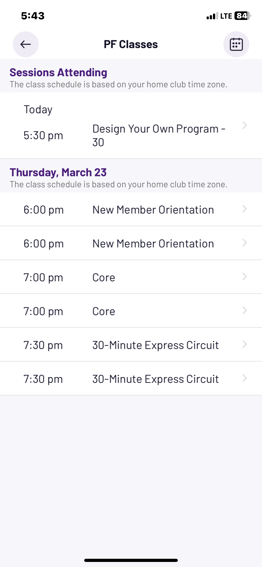Select the first New Member Orientation class name

pyautogui.click(x=153, y=210)
